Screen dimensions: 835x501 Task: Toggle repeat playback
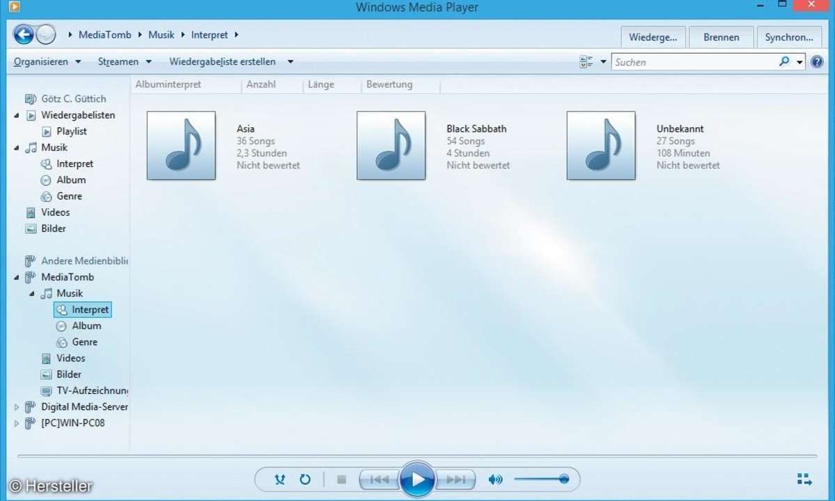pyautogui.click(x=305, y=479)
